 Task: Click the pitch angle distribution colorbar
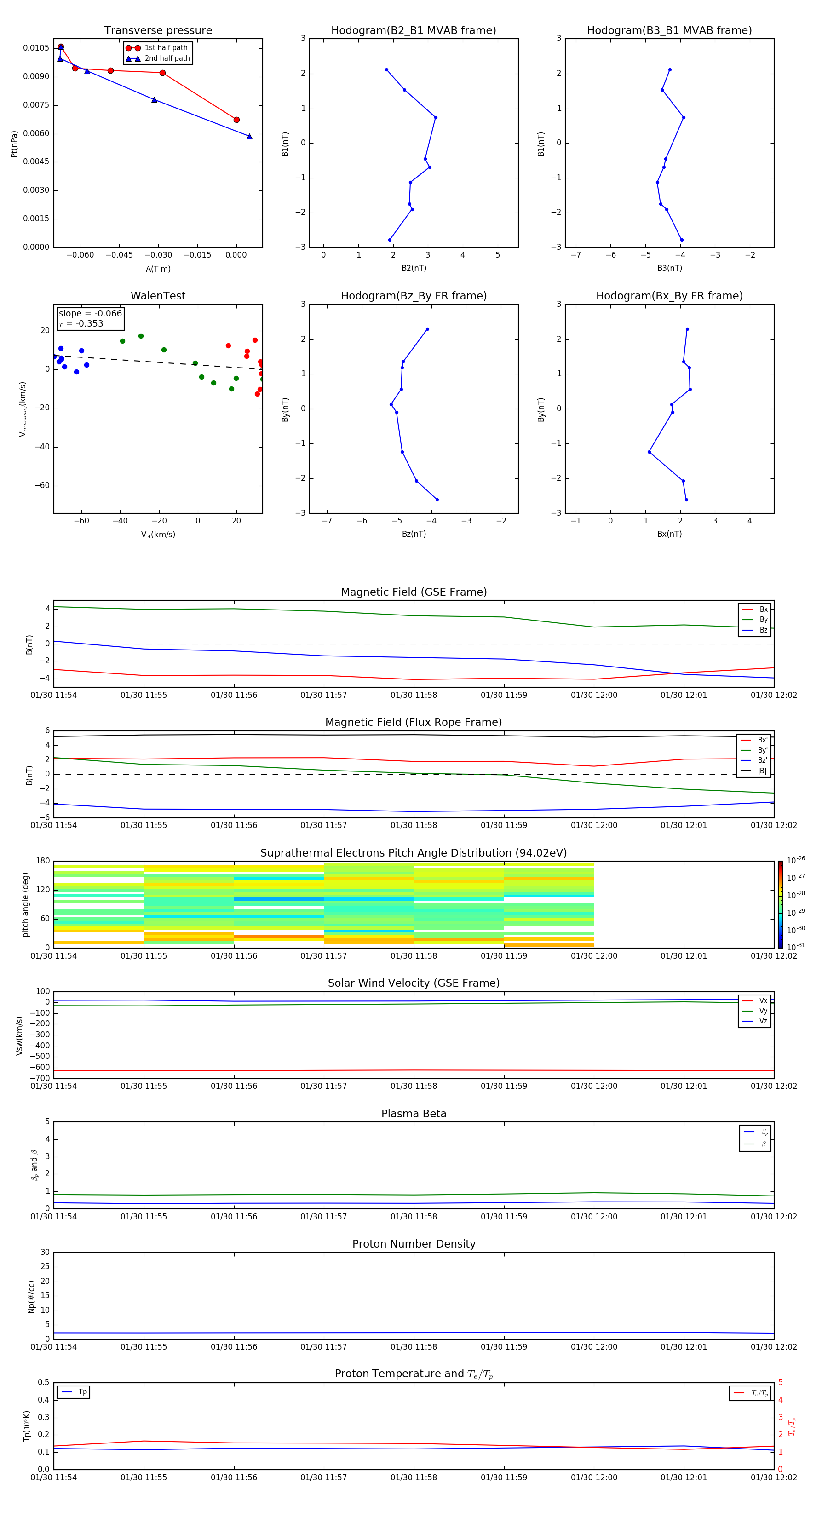point(780,904)
